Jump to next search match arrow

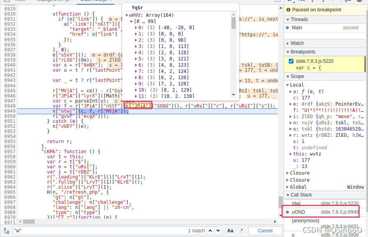(x=218, y=231)
